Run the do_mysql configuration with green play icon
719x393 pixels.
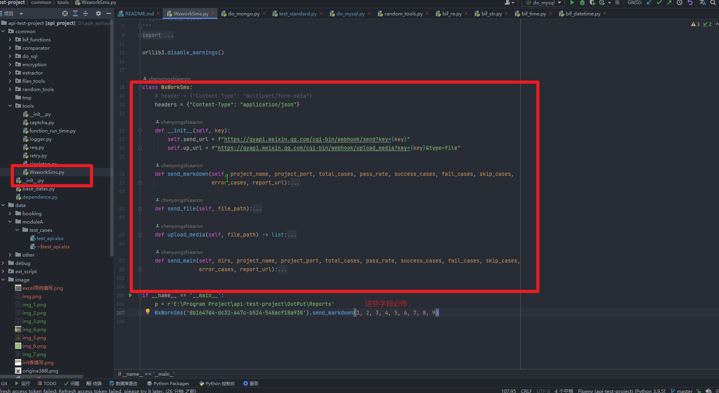572,2
